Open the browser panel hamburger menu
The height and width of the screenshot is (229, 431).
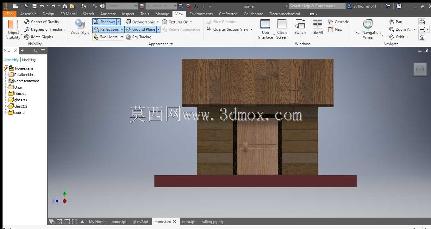pos(43,51)
